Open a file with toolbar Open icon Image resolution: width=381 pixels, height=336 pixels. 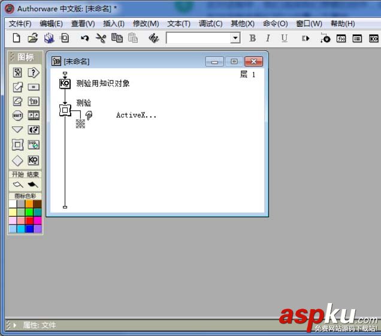(33, 38)
